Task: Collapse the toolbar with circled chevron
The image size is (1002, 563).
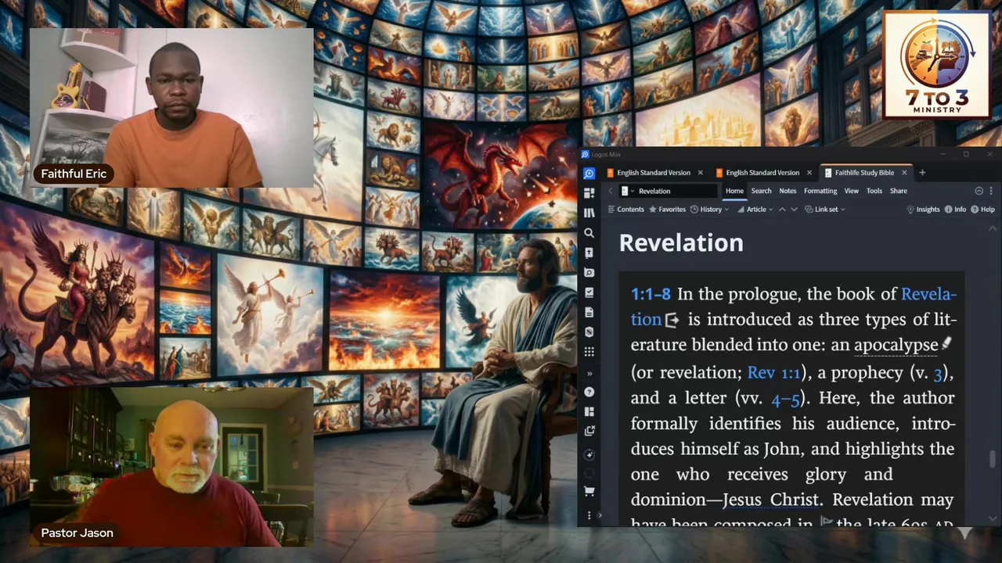Action: (979, 191)
